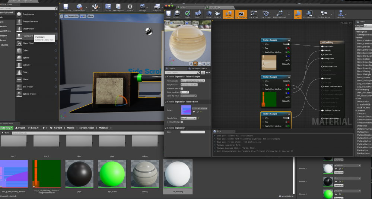
Task: Open Search in material editor toolbar
Action: (x=198, y=14)
